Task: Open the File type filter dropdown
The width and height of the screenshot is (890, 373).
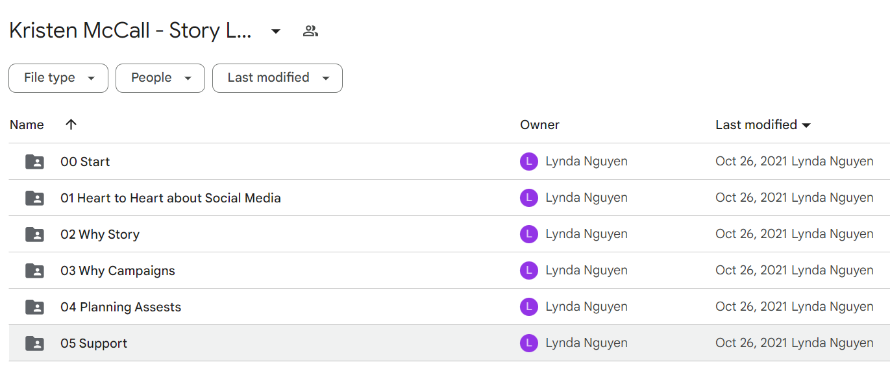Action: point(58,78)
